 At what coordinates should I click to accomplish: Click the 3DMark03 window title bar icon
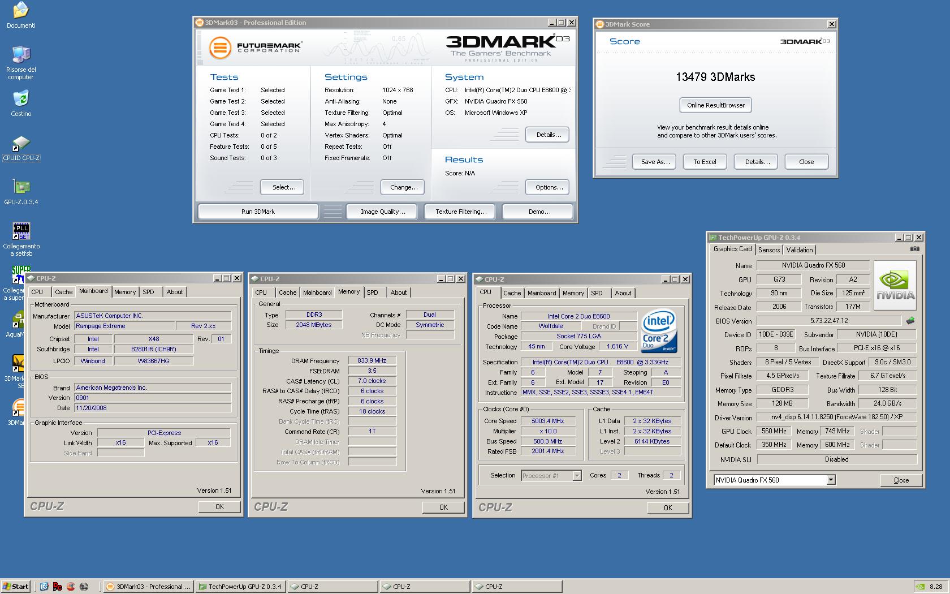pyautogui.click(x=199, y=23)
